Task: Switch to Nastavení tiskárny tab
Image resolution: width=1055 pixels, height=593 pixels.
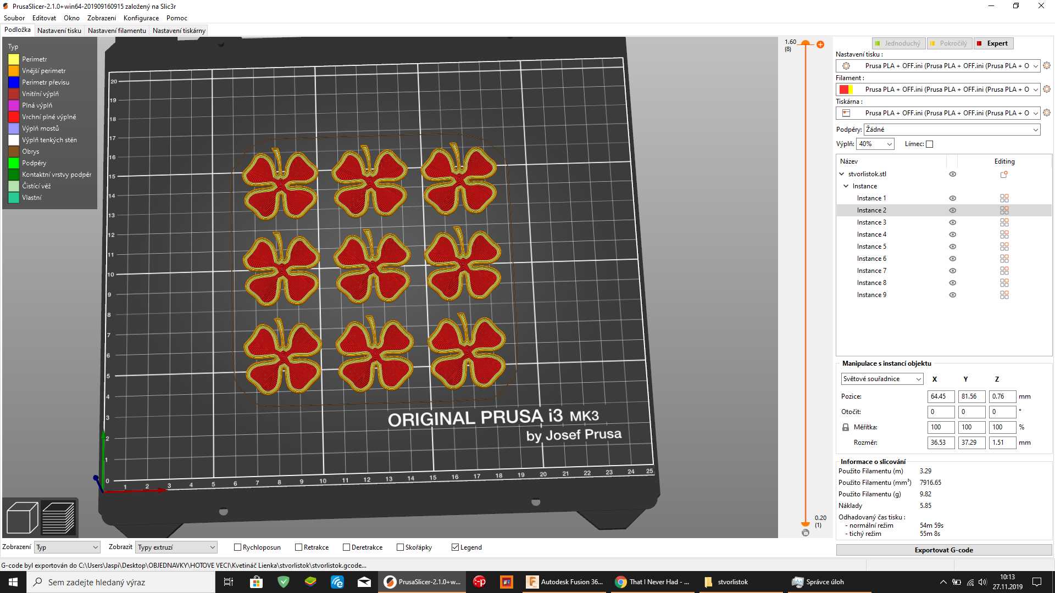Action: [179, 31]
